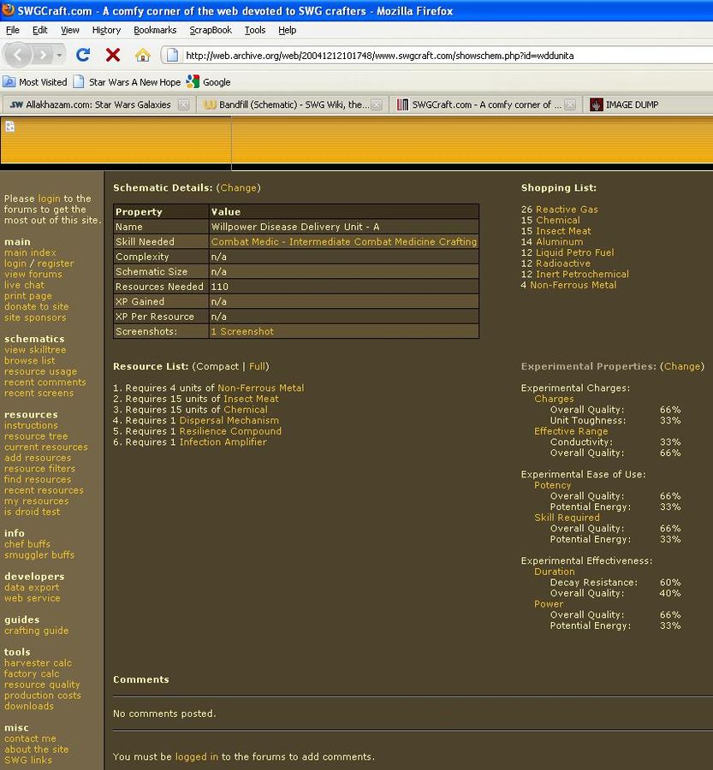Open the Google bookmark in bookmarks toolbar

pos(208,82)
